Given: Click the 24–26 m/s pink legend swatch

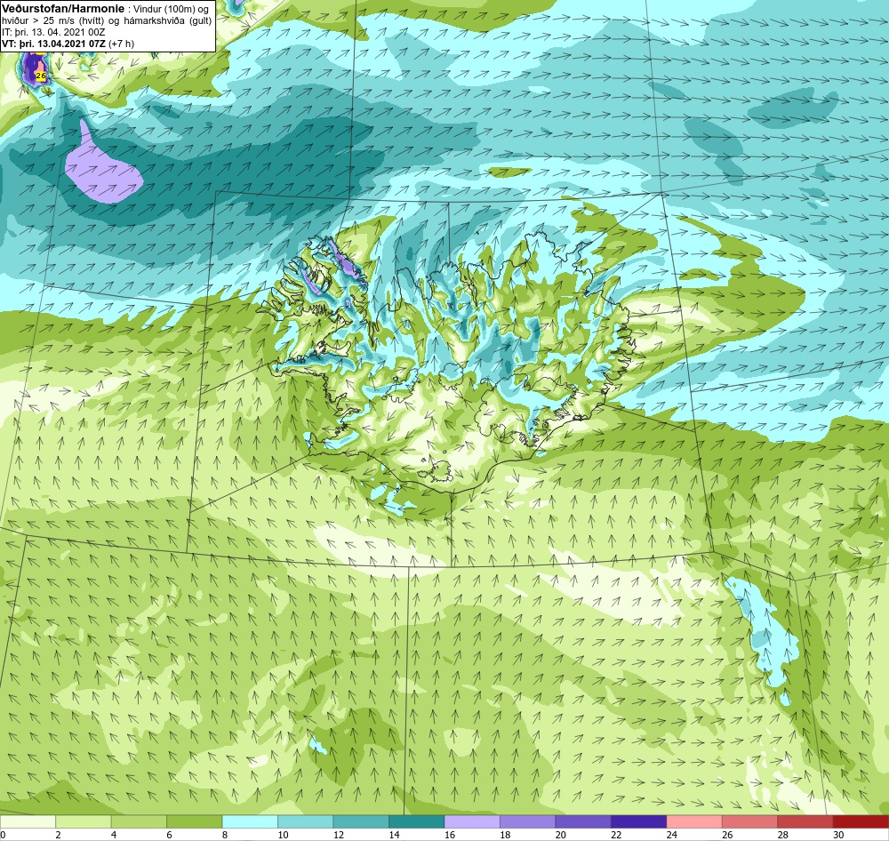Looking at the screenshot, I should tap(694, 821).
